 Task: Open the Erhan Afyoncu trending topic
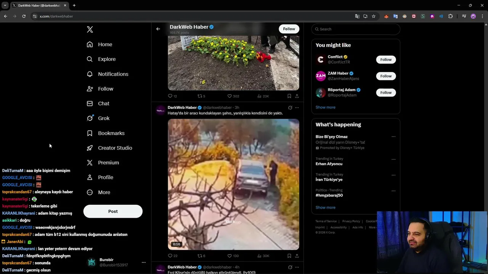329,164
